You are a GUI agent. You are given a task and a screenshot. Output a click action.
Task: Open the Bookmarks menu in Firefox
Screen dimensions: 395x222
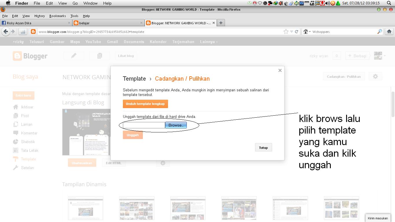pyautogui.click(x=58, y=16)
